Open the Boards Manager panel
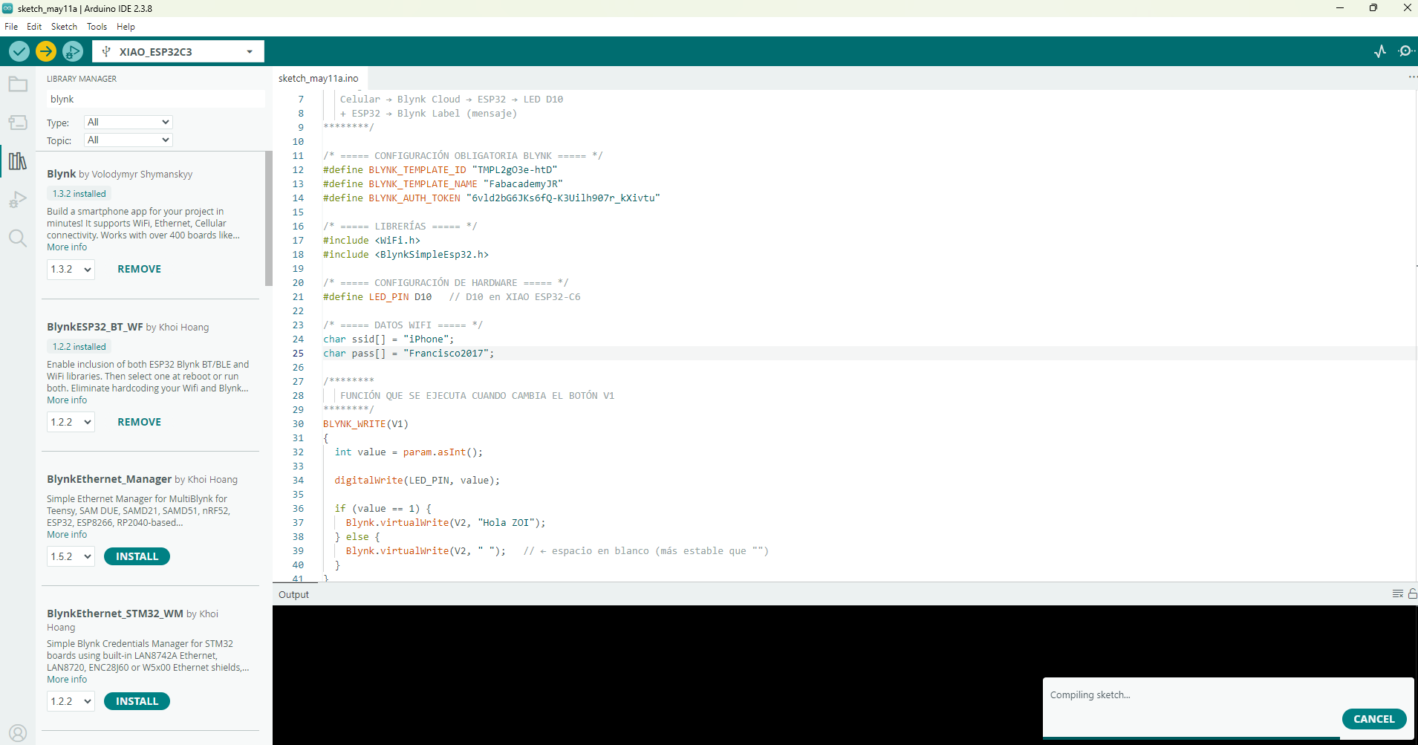Image resolution: width=1418 pixels, height=745 pixels. [x=18, y=123]
